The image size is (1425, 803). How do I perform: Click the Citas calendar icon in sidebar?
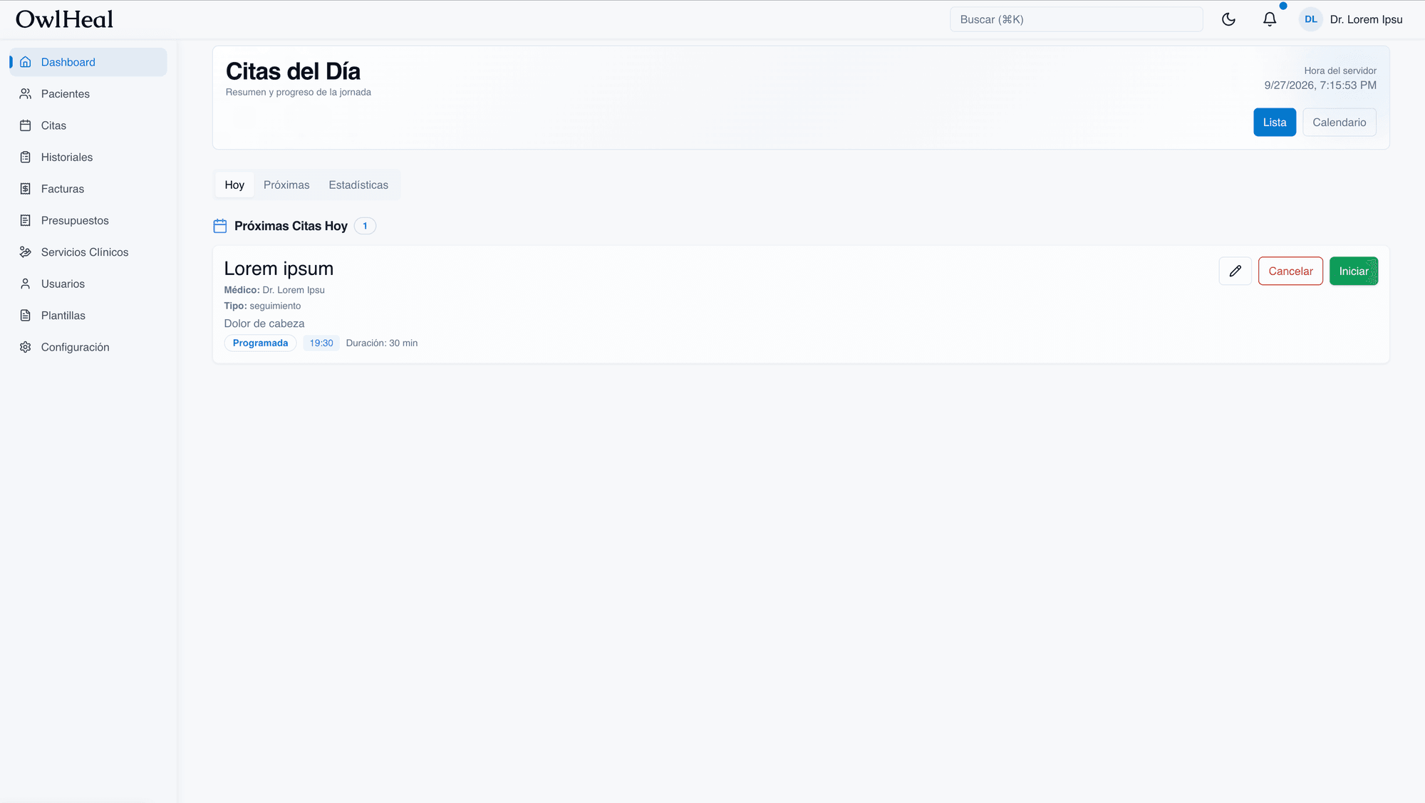click(26, 125)
